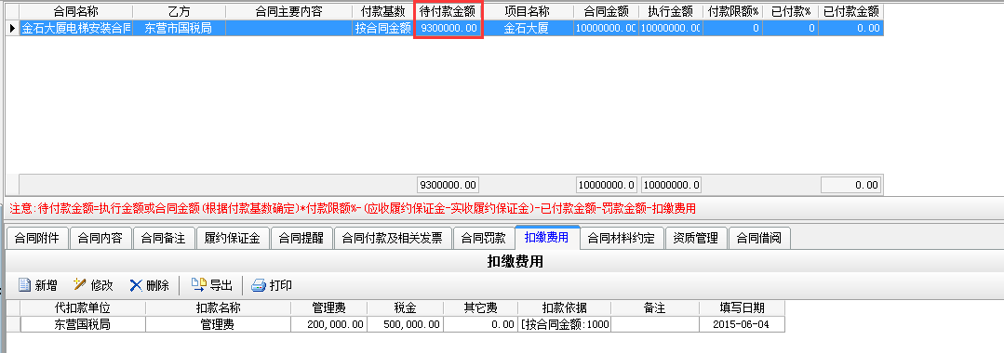Open the 合同借阅 tab
The image size is (1004, 353).
[759, 239]
